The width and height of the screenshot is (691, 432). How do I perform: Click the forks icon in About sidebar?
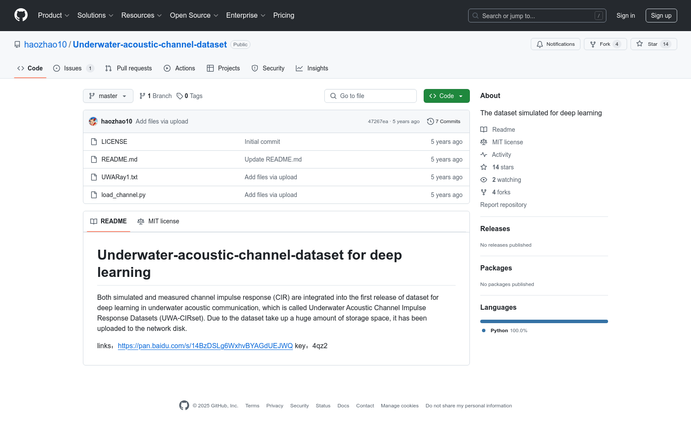click(484, 192)
